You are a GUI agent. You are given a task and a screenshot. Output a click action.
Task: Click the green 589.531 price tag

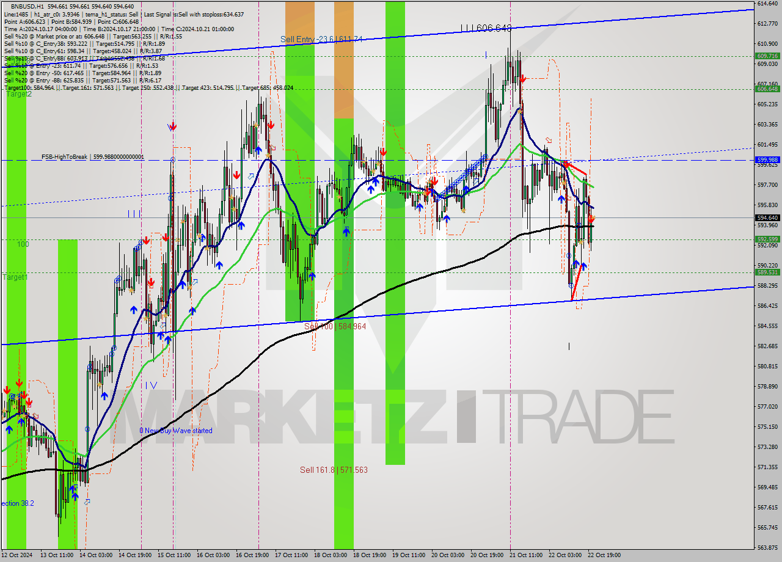point(768,272)
